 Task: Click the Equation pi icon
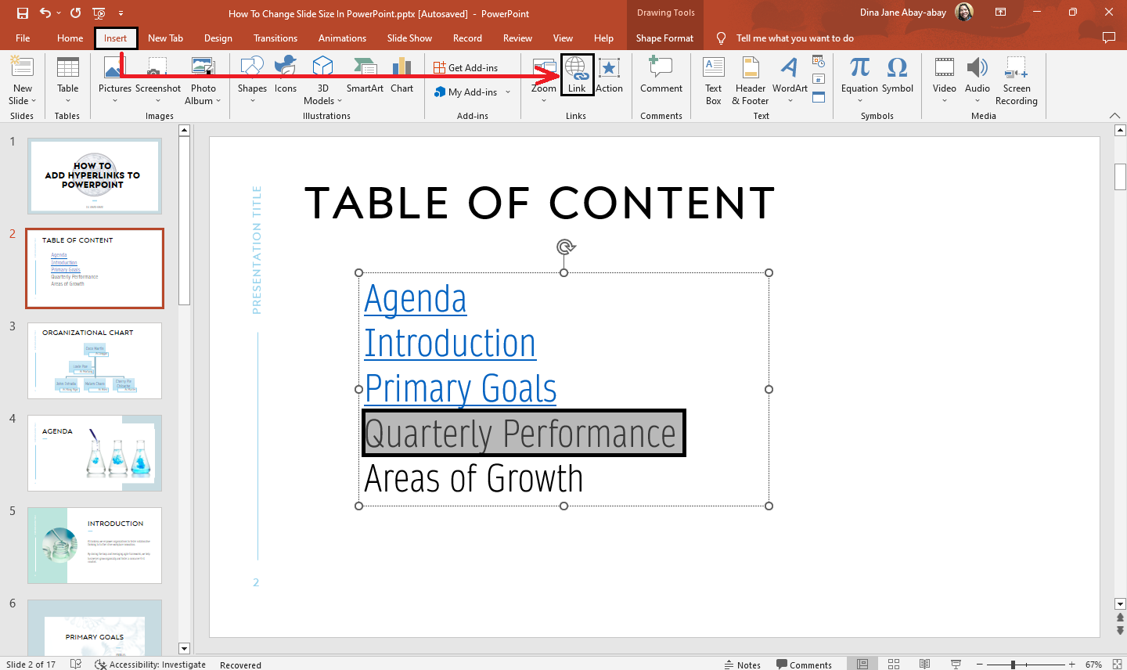coord(859,67)
